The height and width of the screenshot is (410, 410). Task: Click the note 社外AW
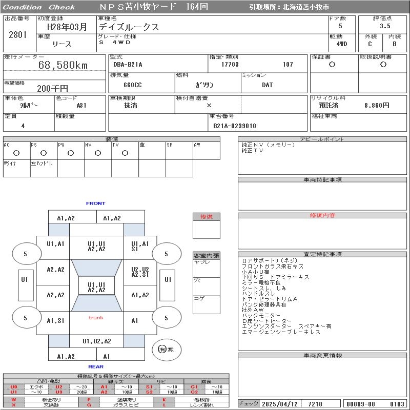pyautogui.click(x=253, y=310)
